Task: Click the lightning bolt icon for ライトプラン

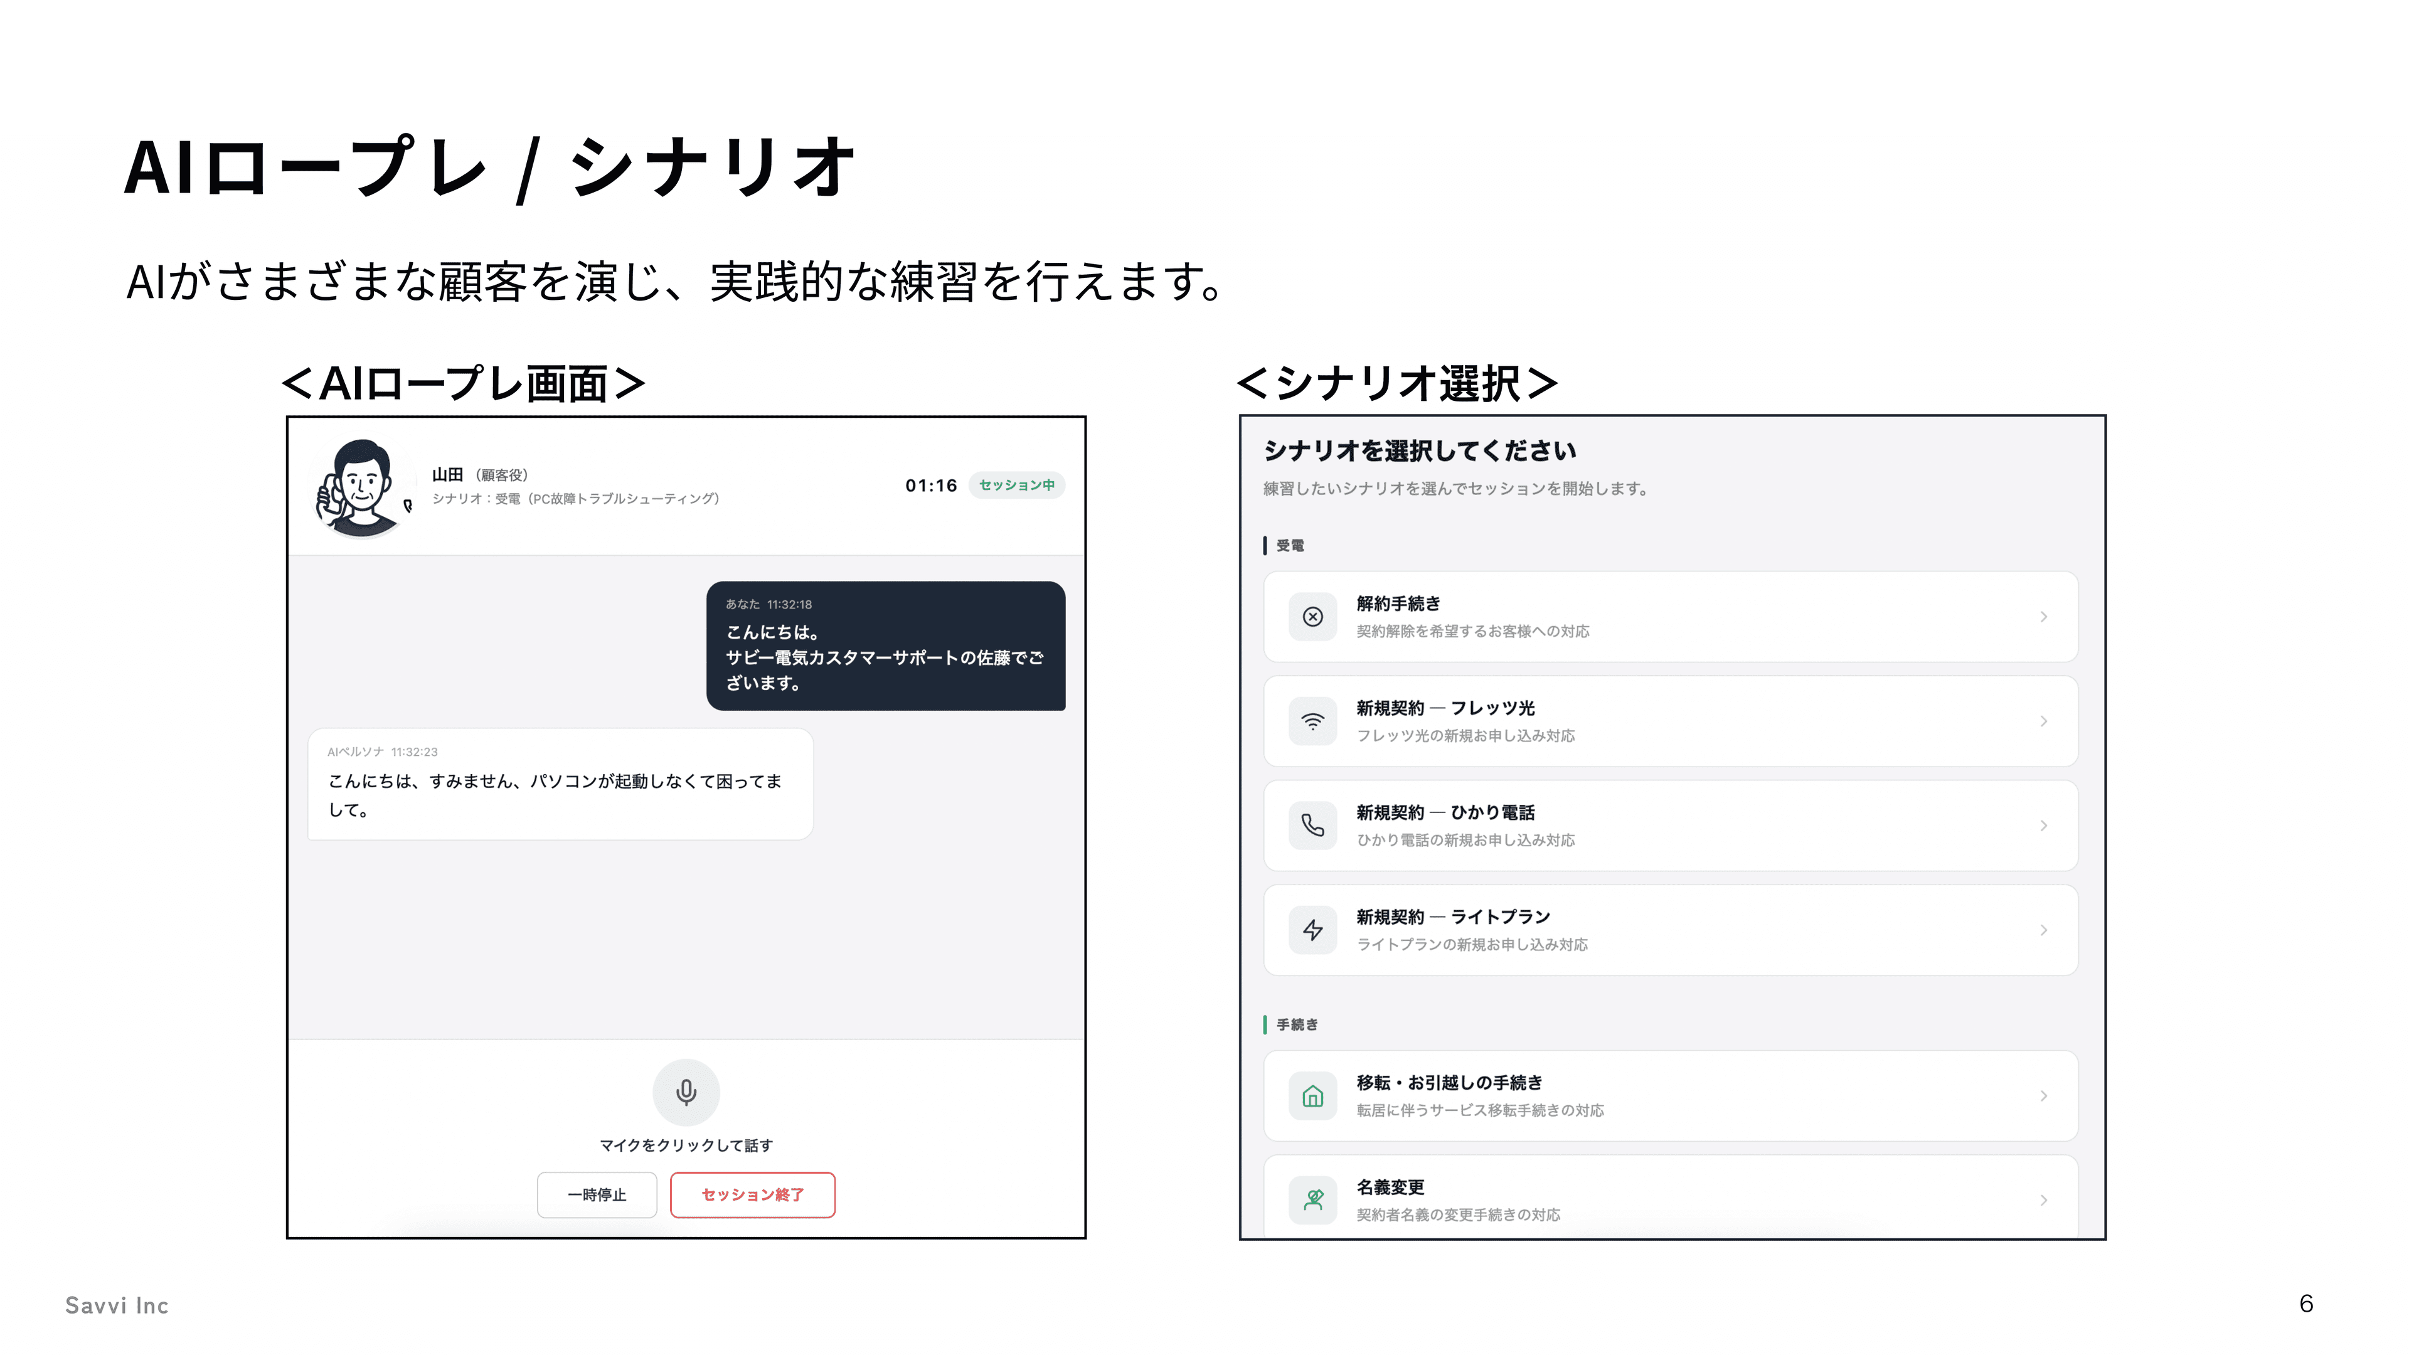Action: (1312, 930)
